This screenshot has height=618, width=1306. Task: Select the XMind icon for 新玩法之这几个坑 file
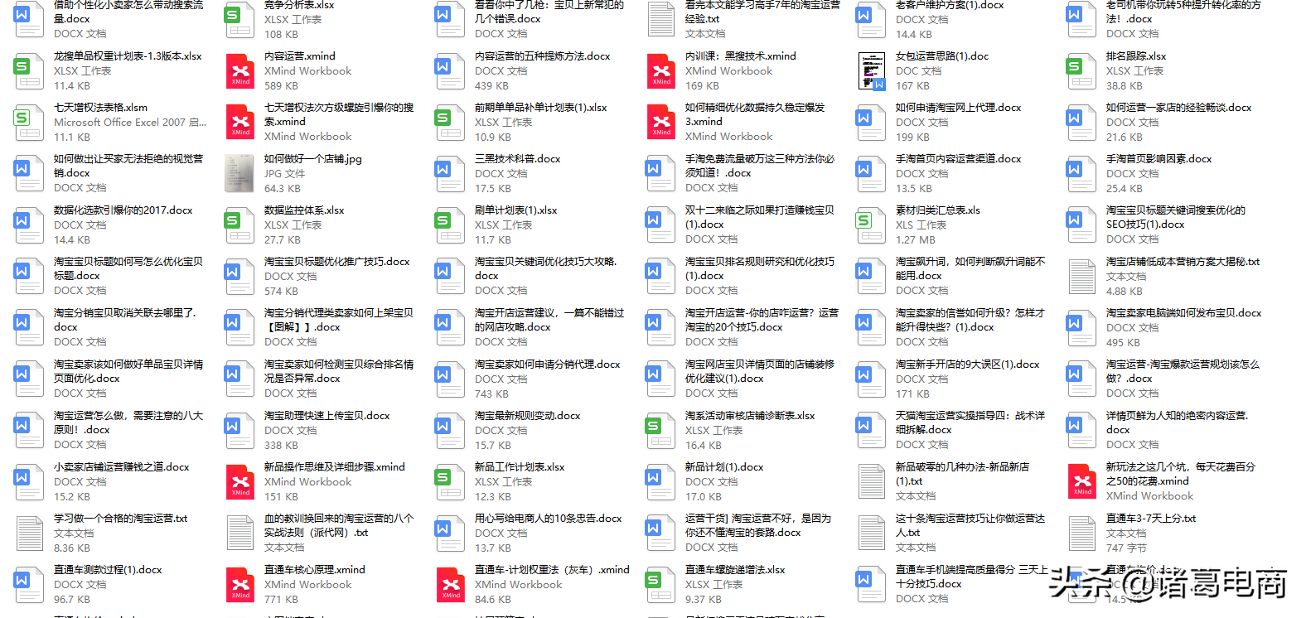pos(1082,482)
